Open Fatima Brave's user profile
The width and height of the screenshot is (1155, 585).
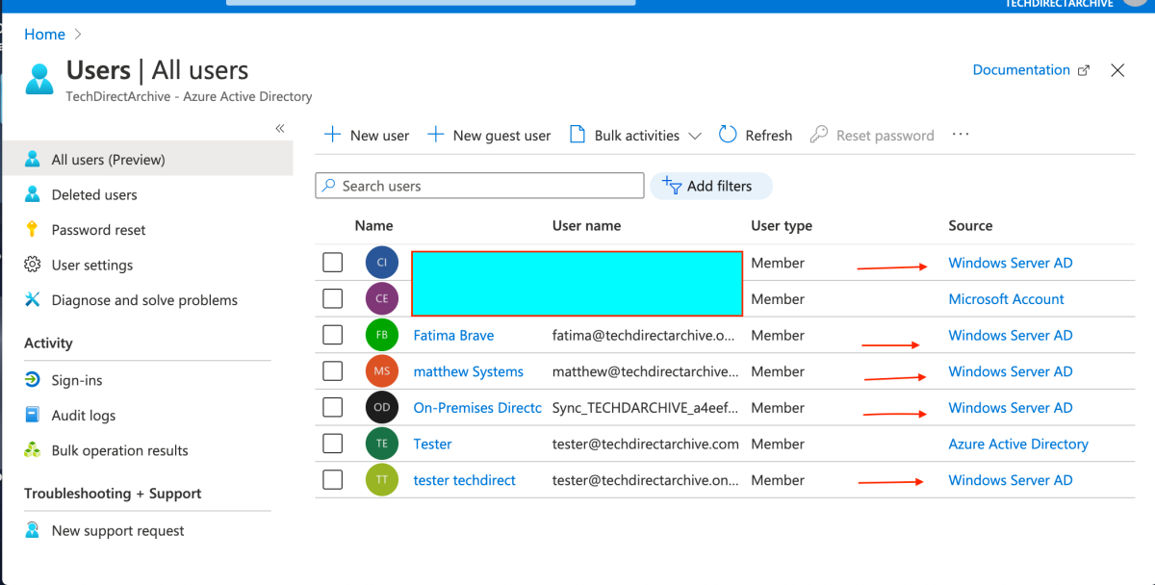coord(453,336)
